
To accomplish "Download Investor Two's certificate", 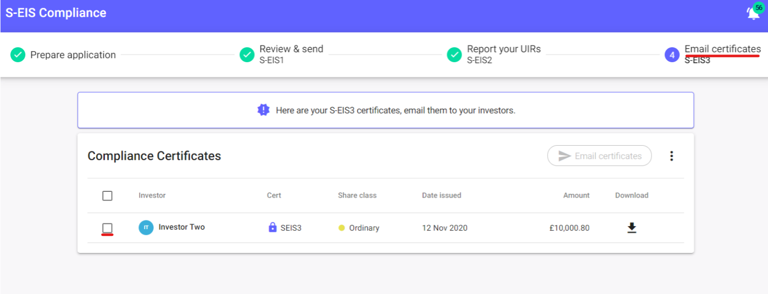I will pyautogui.click(x=632, y=228).
